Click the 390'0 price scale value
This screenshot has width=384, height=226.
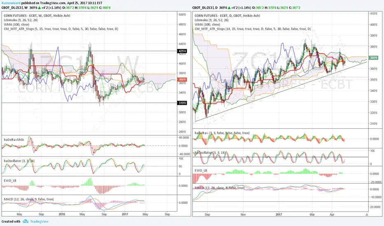[x=373, y=36]
